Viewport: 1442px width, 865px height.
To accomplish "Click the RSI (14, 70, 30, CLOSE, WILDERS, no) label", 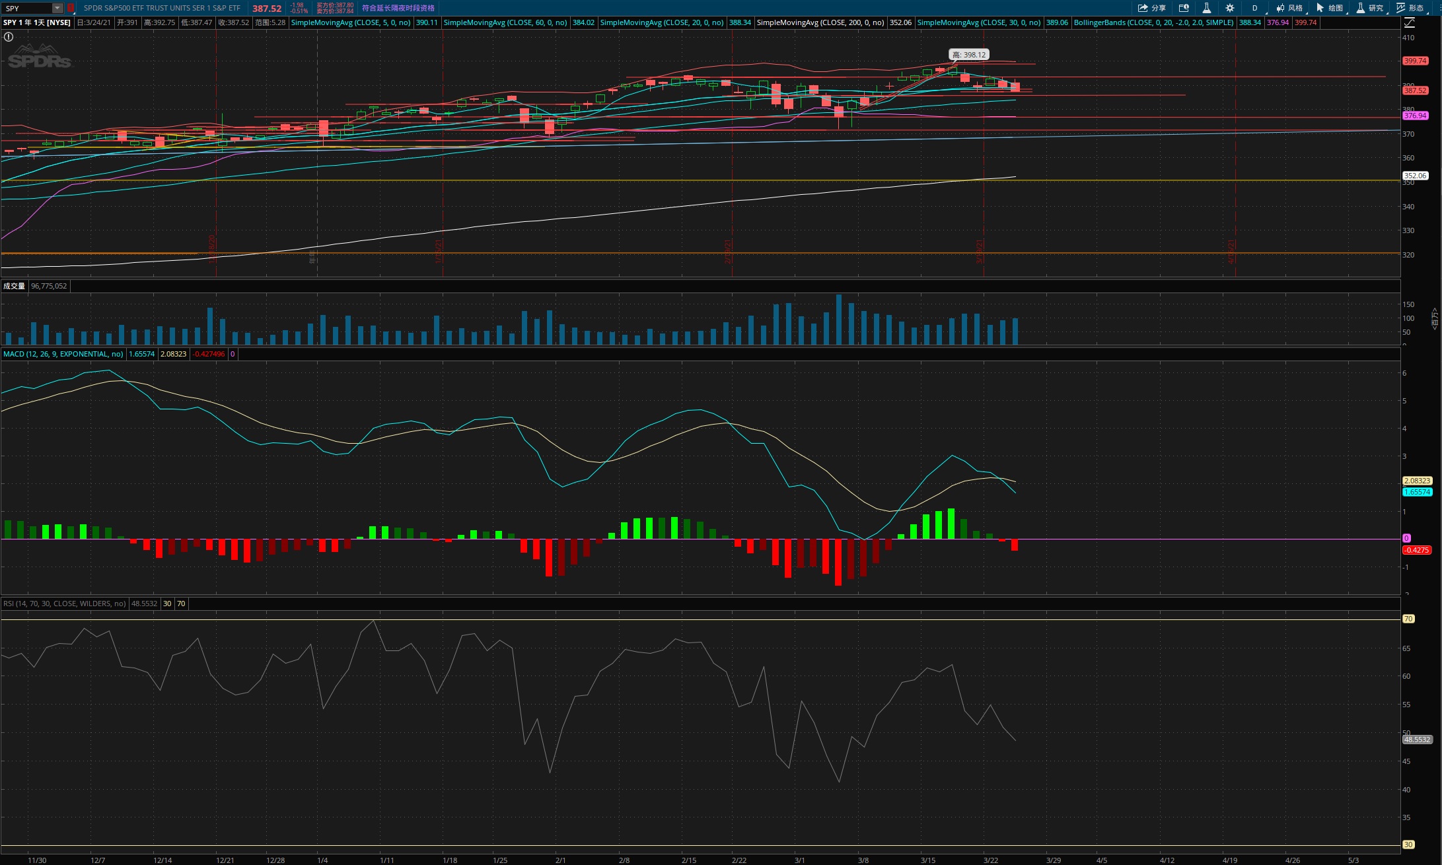I will coord(64,604).
